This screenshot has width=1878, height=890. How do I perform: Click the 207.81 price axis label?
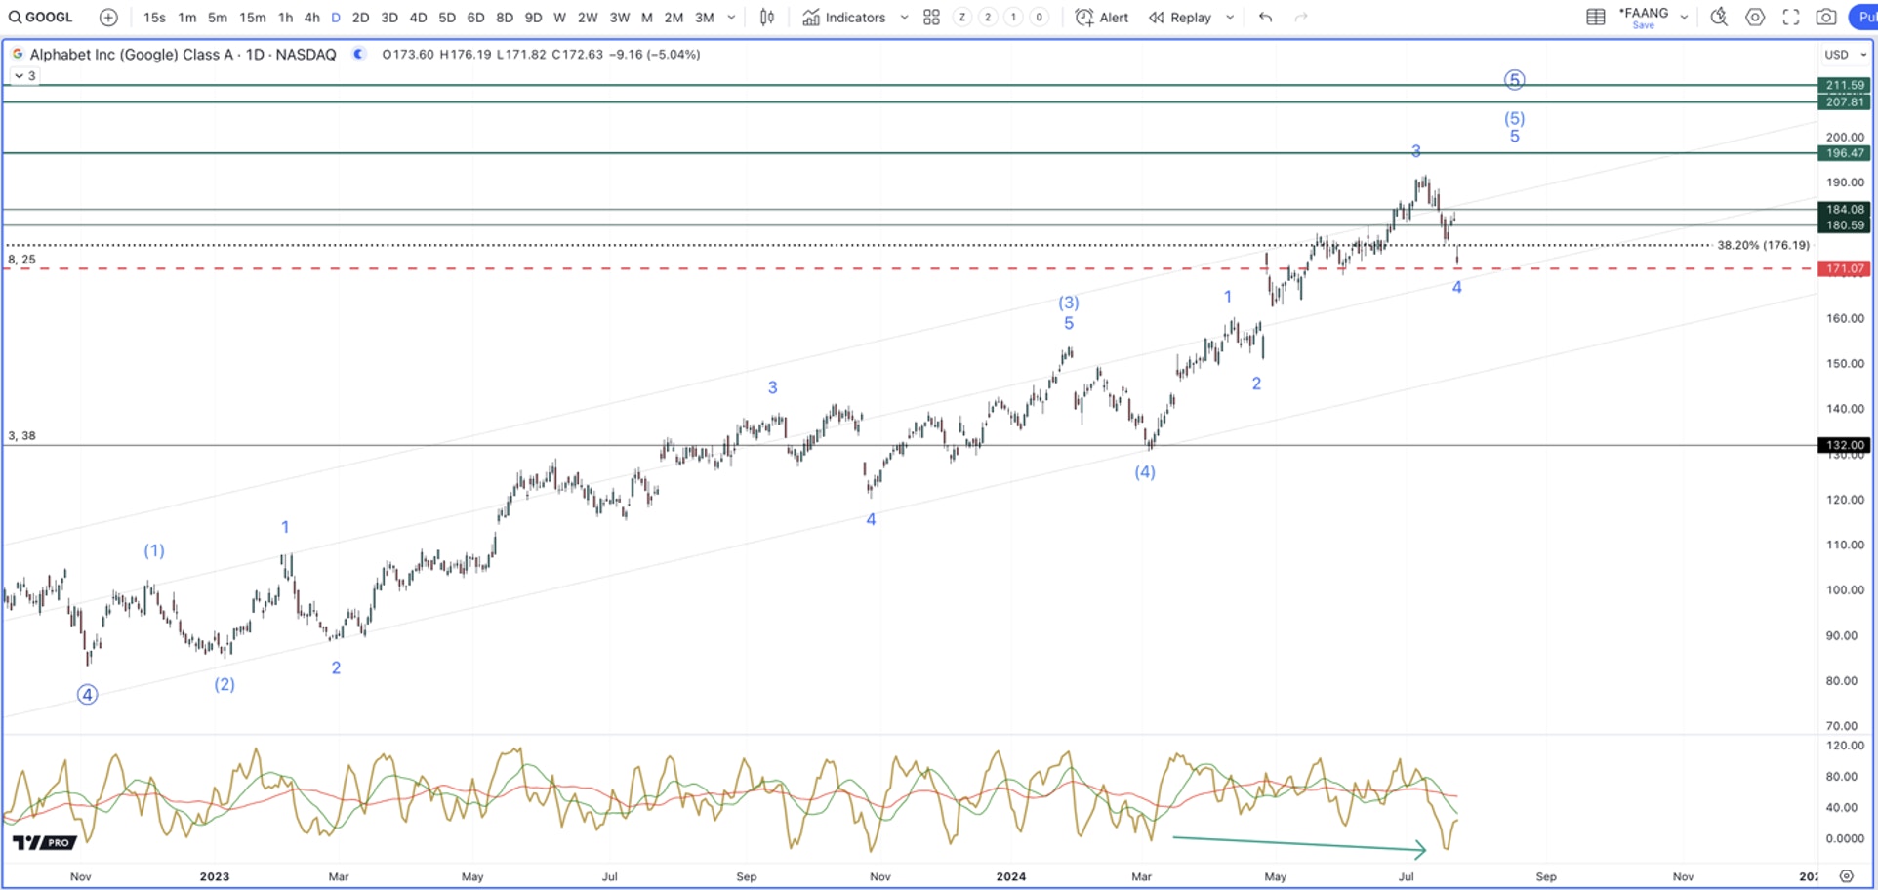click(1844, 101)
